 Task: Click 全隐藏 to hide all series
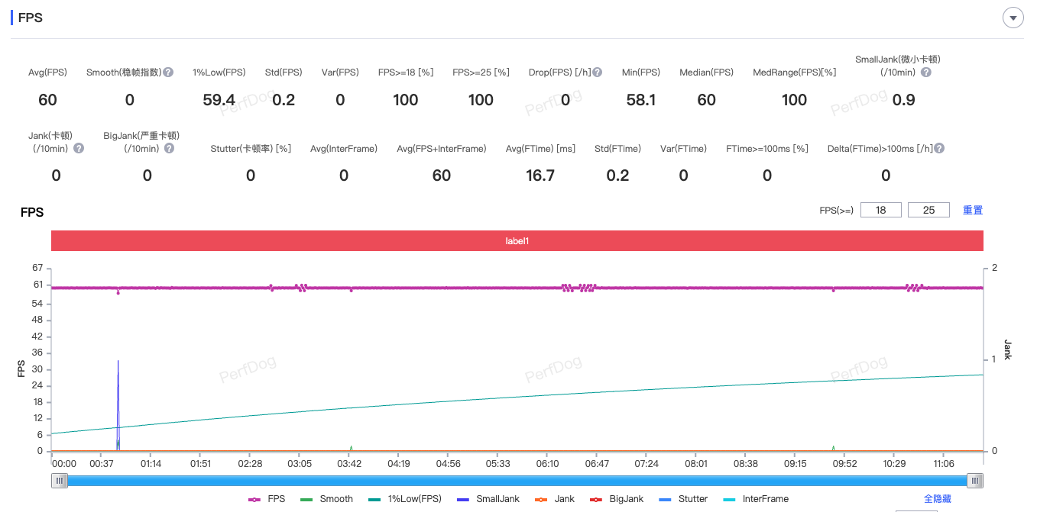pos(938,499)
